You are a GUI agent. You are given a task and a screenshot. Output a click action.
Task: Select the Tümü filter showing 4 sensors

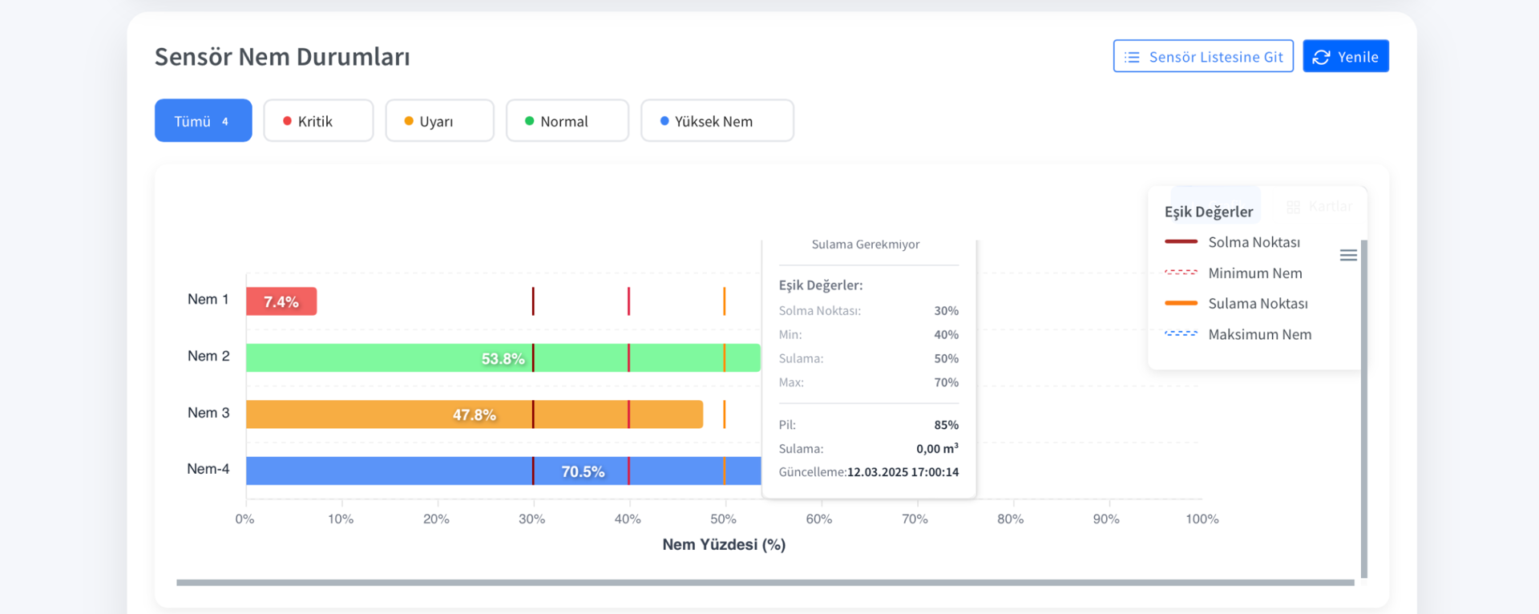point(203,120)
